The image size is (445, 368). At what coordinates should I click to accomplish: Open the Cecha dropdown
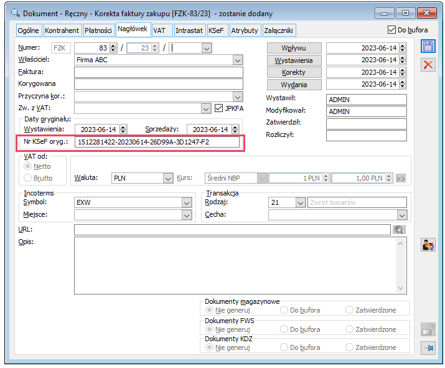pyautogui.click(x=402, y=215)
